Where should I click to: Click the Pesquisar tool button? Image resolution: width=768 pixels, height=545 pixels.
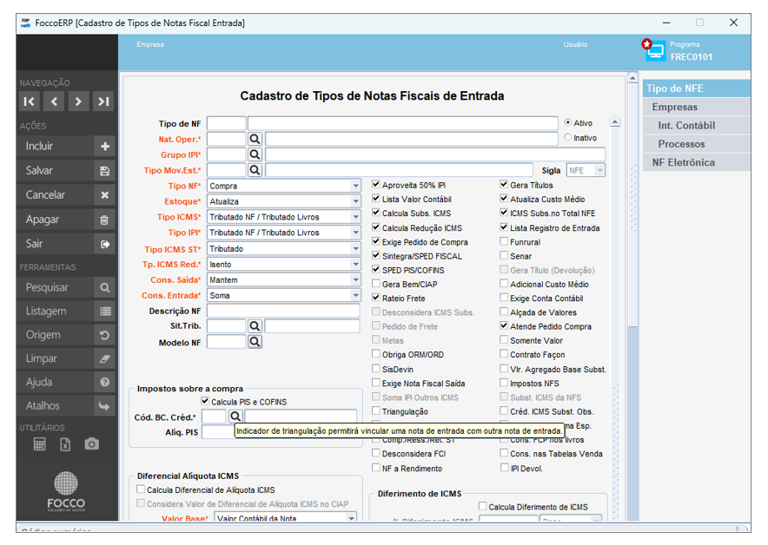coord(66,287)
